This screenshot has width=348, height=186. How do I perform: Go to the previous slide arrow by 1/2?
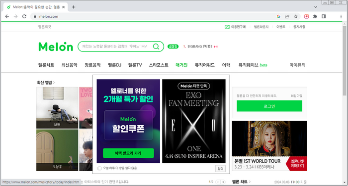point(218,182)
